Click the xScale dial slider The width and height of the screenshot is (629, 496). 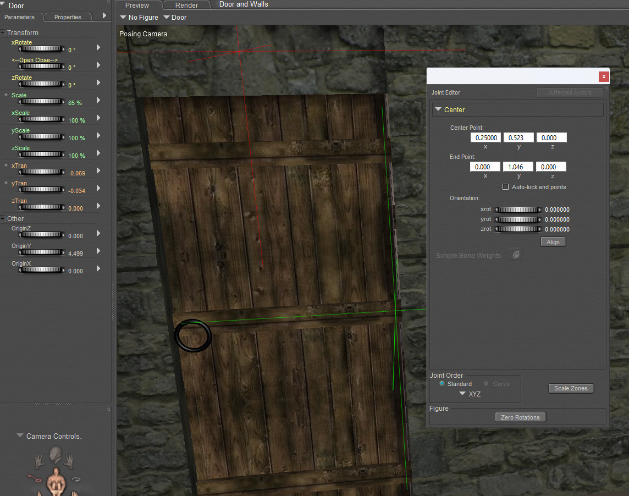(42, 119)
